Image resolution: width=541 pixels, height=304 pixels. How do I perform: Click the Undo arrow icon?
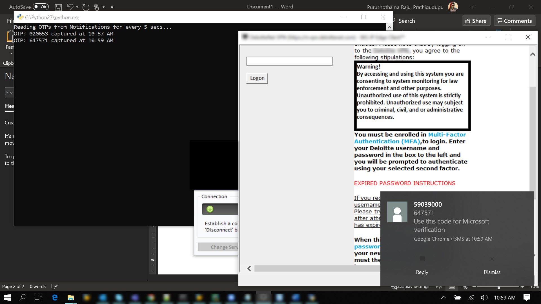tap(70, 7)
